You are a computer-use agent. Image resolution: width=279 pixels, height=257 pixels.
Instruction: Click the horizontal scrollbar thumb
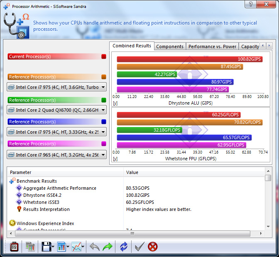132,233
